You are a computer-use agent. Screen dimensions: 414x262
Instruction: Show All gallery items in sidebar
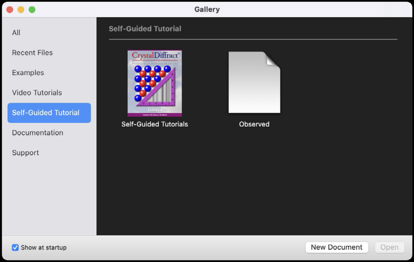tap(16, 33)
